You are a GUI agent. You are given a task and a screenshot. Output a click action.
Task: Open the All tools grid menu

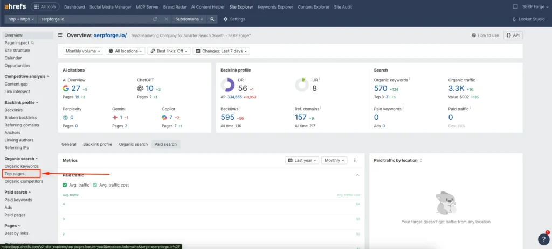(45, 6)
